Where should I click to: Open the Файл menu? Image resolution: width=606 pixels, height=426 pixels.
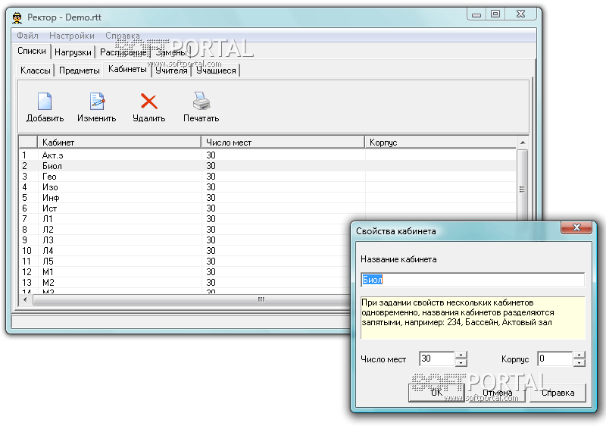(27, 36)
